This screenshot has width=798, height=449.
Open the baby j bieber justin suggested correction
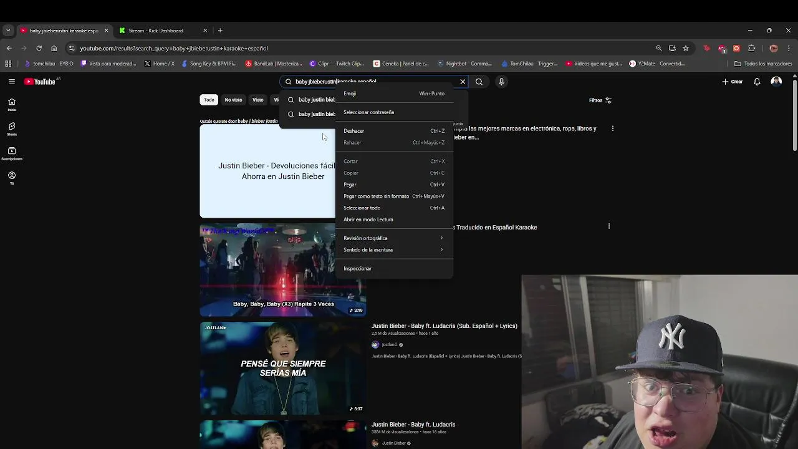click(257, 121)
